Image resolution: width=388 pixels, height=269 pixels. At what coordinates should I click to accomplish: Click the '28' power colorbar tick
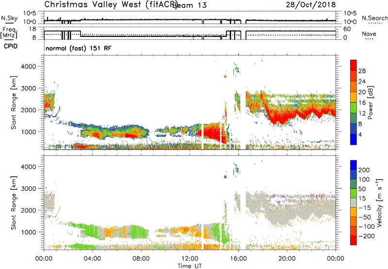point(362,71)
